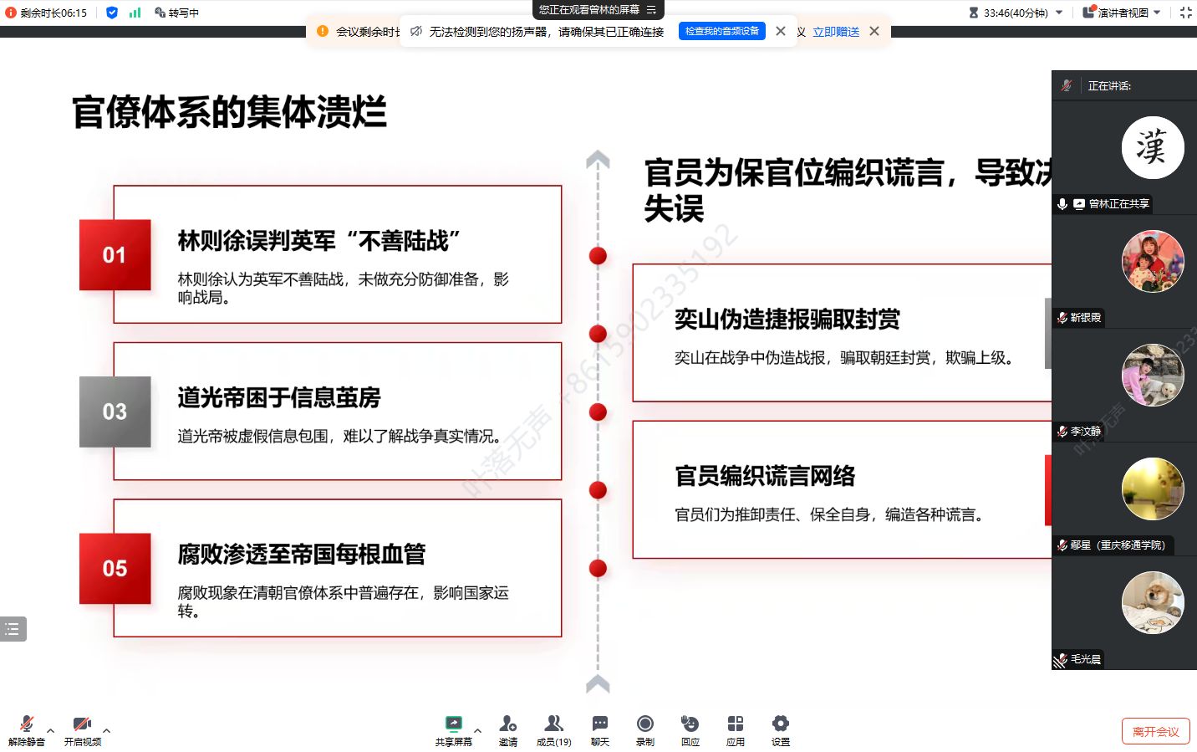Click the 立即赠送 link in the banner
Image resolution: width=1197 pixels, height=752 pixels.
coord(835,32)
